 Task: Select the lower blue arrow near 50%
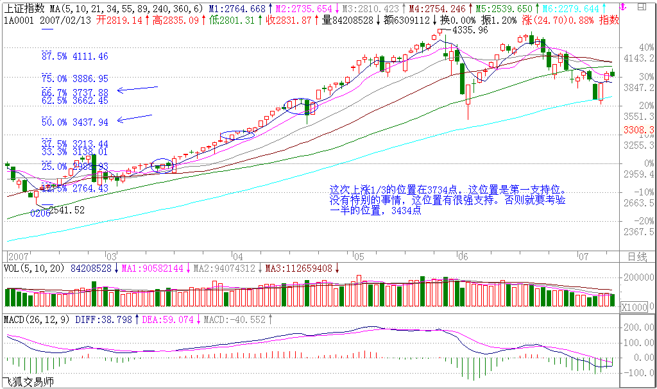134,117
